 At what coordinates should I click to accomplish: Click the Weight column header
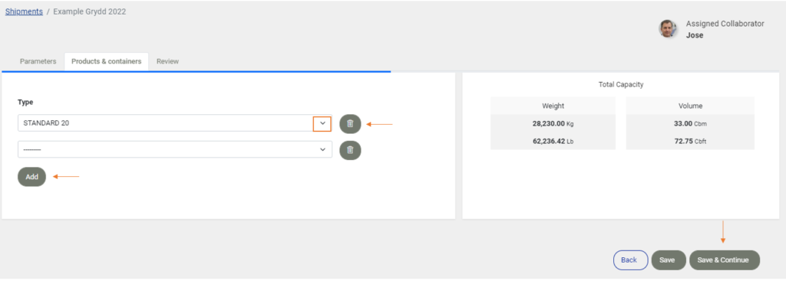click(553, 106)
